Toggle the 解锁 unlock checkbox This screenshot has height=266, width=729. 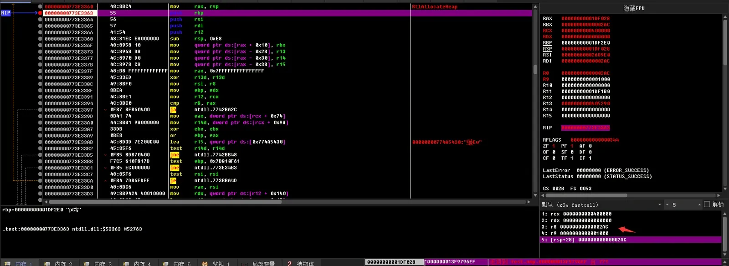707,205
